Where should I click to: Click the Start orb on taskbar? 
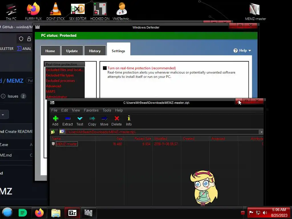coord(7,212)
